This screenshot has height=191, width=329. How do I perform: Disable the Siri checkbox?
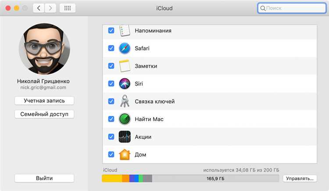click(111, 83)
